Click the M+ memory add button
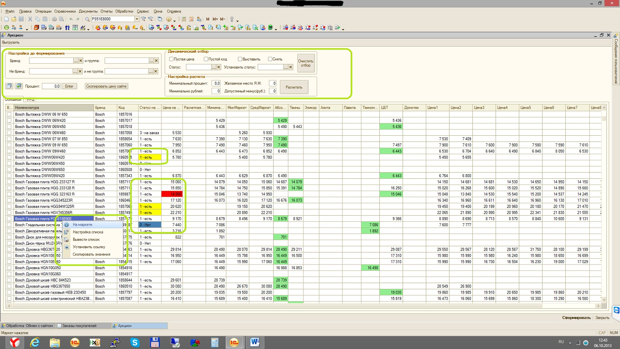The image size is (620, 349). [215, 19]
